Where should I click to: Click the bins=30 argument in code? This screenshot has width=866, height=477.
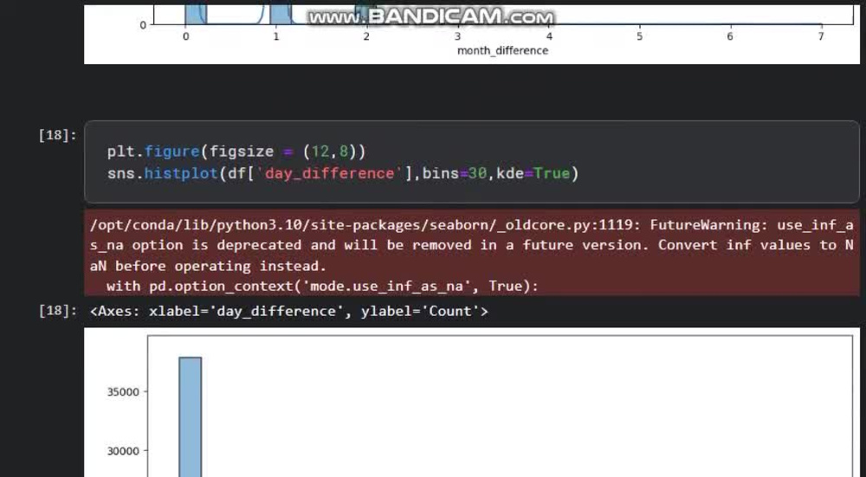pyautogui.click(x=455, y=173)
